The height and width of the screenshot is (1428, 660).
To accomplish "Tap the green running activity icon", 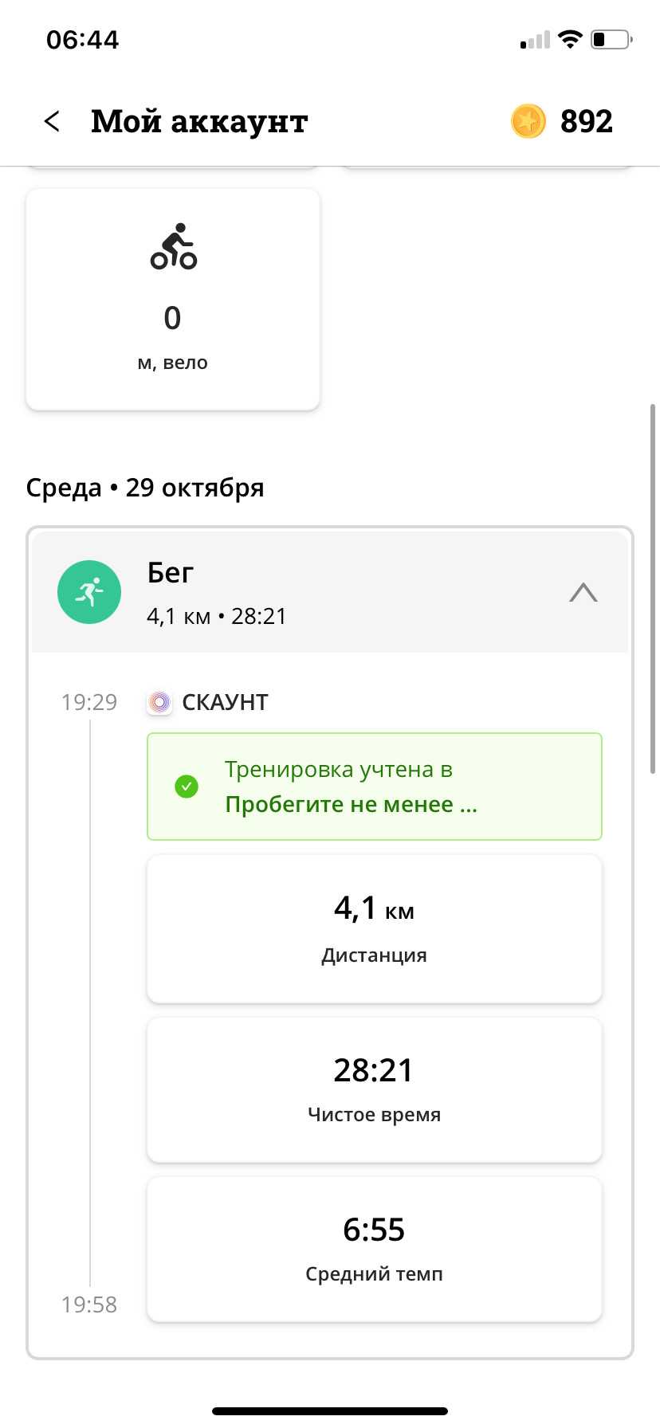I will [x=89, y=592].
